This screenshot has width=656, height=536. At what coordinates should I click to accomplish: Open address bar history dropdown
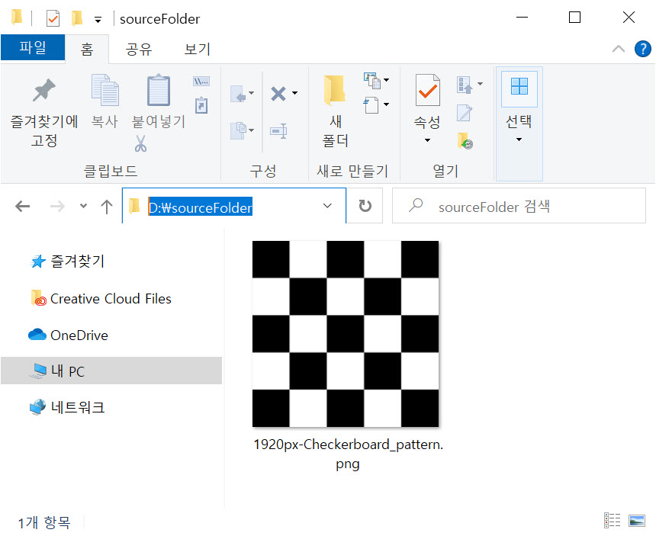tap(327, 206)
